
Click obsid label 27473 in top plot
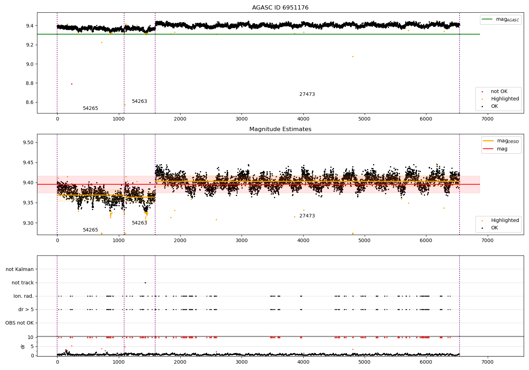[x=307, y=94]
